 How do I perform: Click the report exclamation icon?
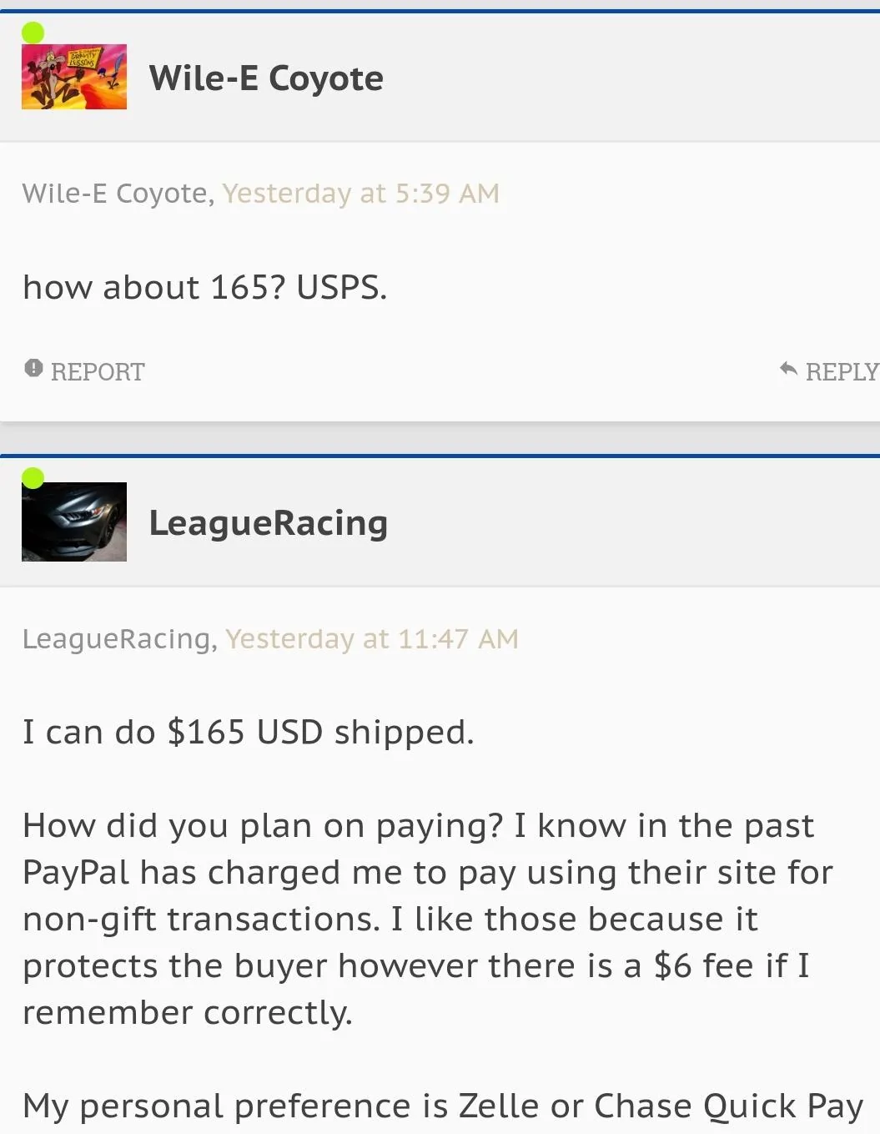33,368
